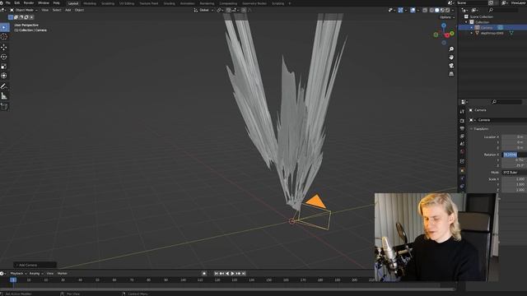Open the XYZ Euler rotation mode dropdown

coord(514,172)
